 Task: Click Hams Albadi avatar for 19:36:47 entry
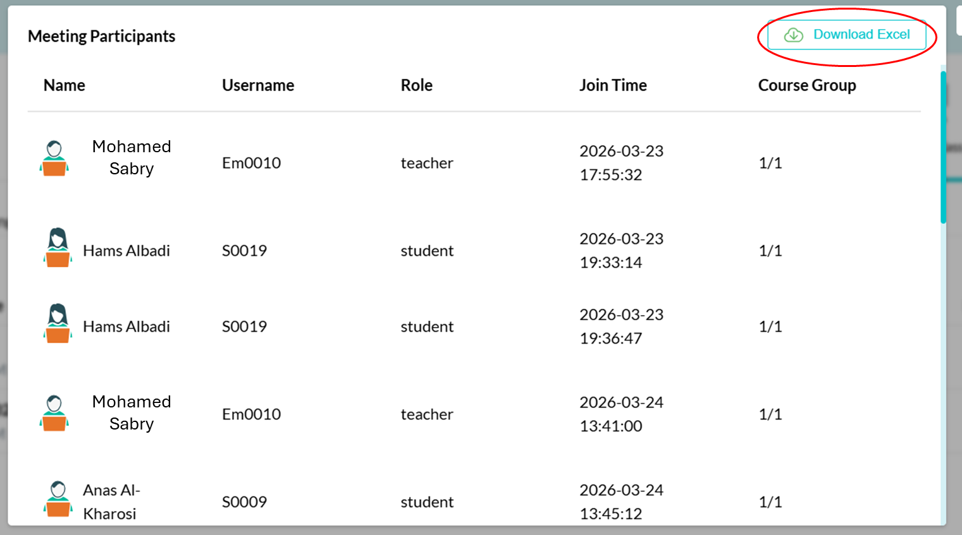58,323
